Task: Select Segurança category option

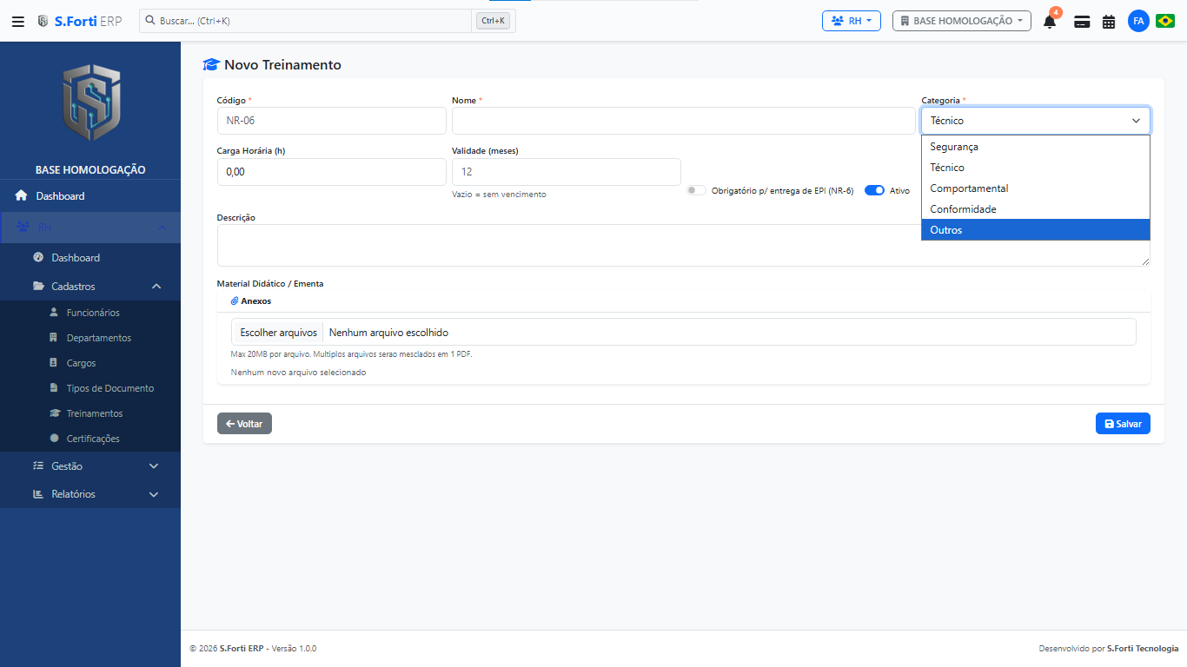Action: [x=1036, y=147]
